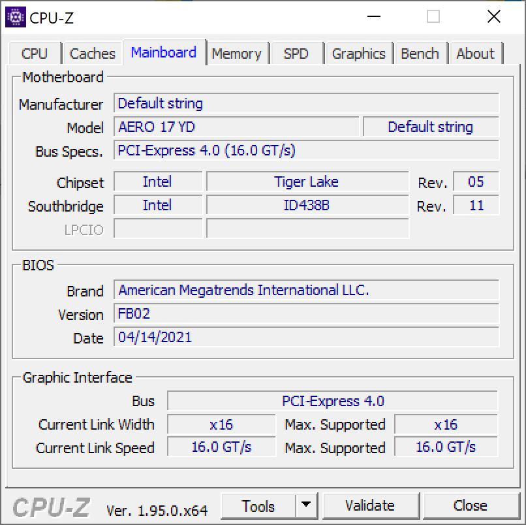Click the 'Default string' field beside Model
This screenshot has height=525, width=526.
431,127
